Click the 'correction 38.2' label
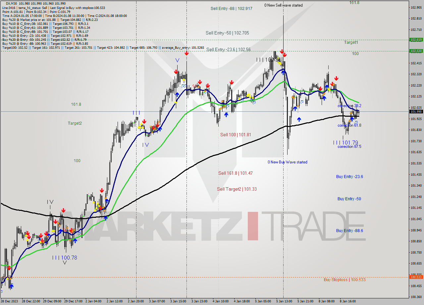The height and width of the screenshot is (305, 424). [349, 106]
